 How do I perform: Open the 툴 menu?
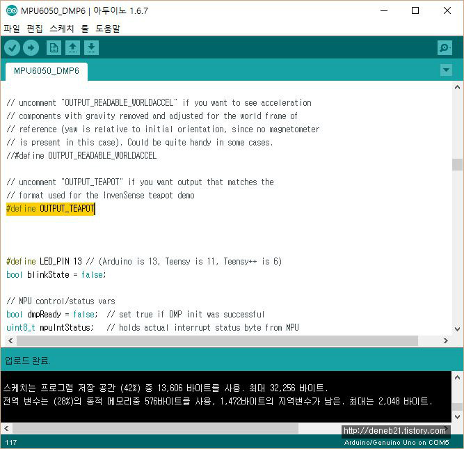(85, 29)
